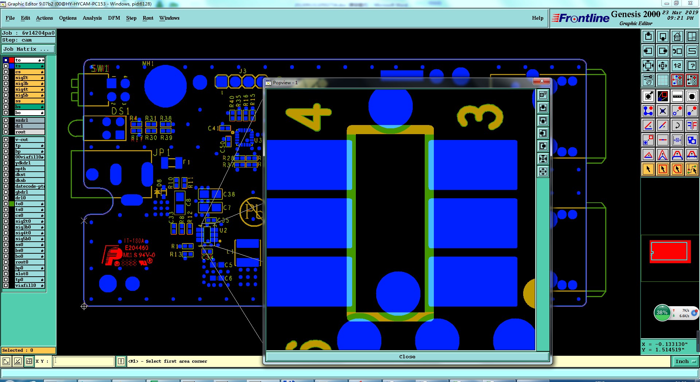Click the Close button in Popview
Viewport: 700px width, 382px height.
pyautogui.click(x=407, y=357)
